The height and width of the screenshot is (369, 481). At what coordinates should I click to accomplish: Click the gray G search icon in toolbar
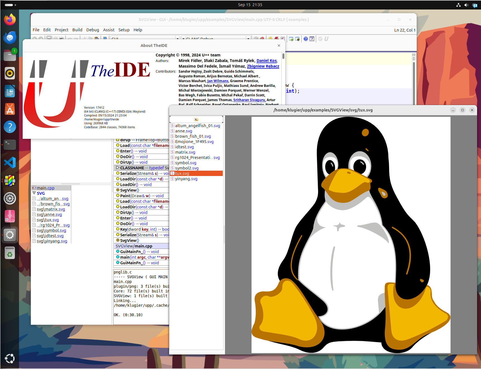tap(320, 39)
